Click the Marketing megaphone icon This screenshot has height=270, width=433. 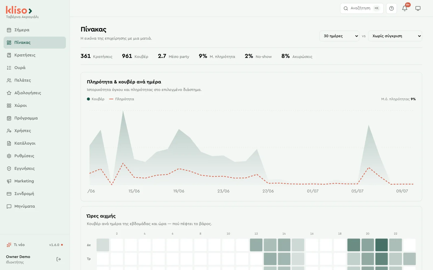click(9, 181)
